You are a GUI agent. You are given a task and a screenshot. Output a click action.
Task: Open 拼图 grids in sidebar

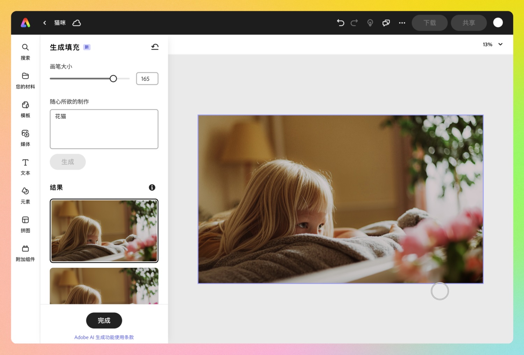[x=25, y=224]
